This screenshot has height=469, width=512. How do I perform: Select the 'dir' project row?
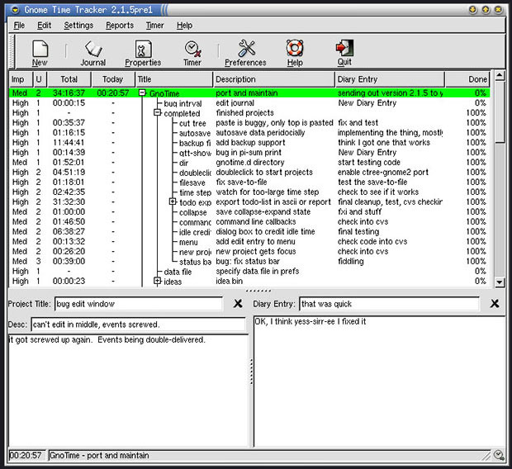click(249, 163)
